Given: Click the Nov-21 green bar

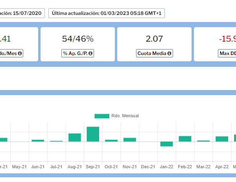Looking at the screenshot, I should 130,140.
